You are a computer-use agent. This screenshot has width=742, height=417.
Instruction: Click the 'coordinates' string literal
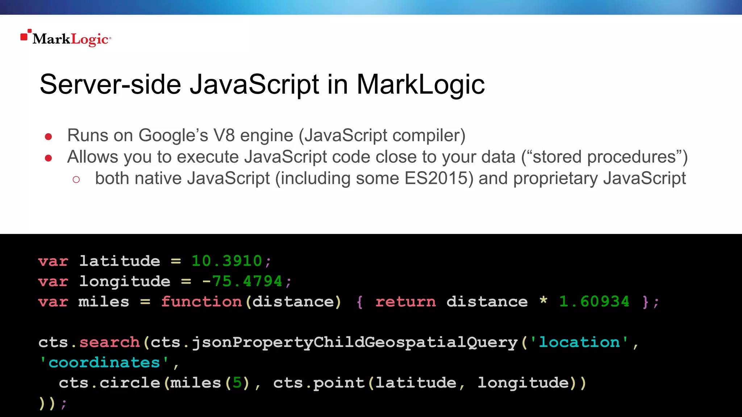[104, 362]
